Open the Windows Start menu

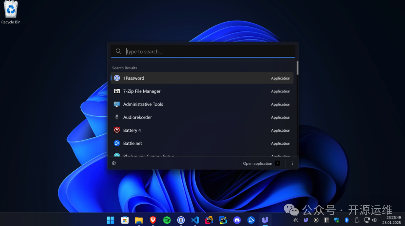111,220
